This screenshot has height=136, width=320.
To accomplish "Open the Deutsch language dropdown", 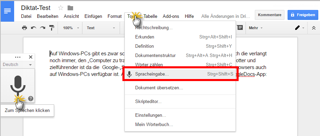I will point(17,65).
